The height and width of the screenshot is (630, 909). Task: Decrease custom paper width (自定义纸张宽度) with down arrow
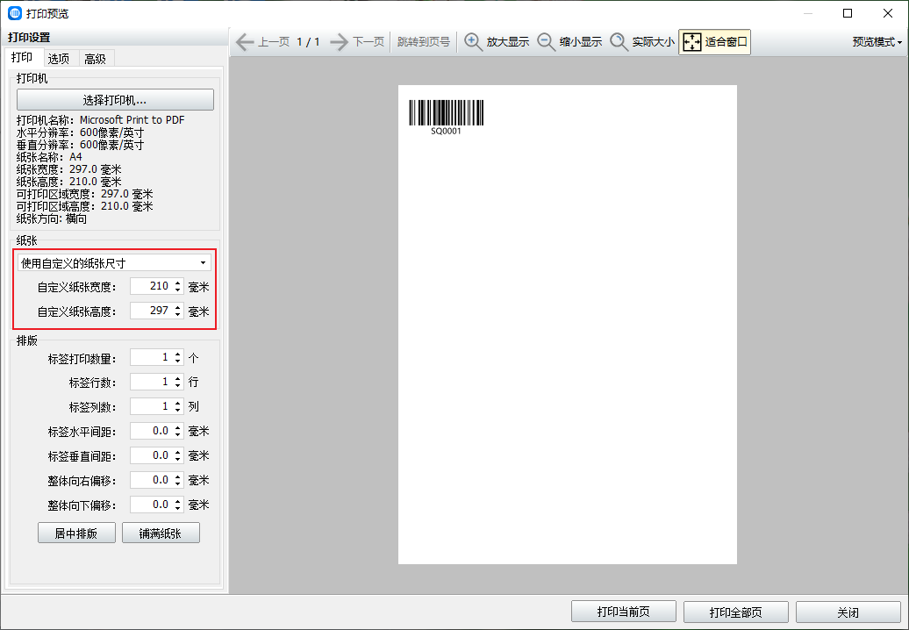177,290
